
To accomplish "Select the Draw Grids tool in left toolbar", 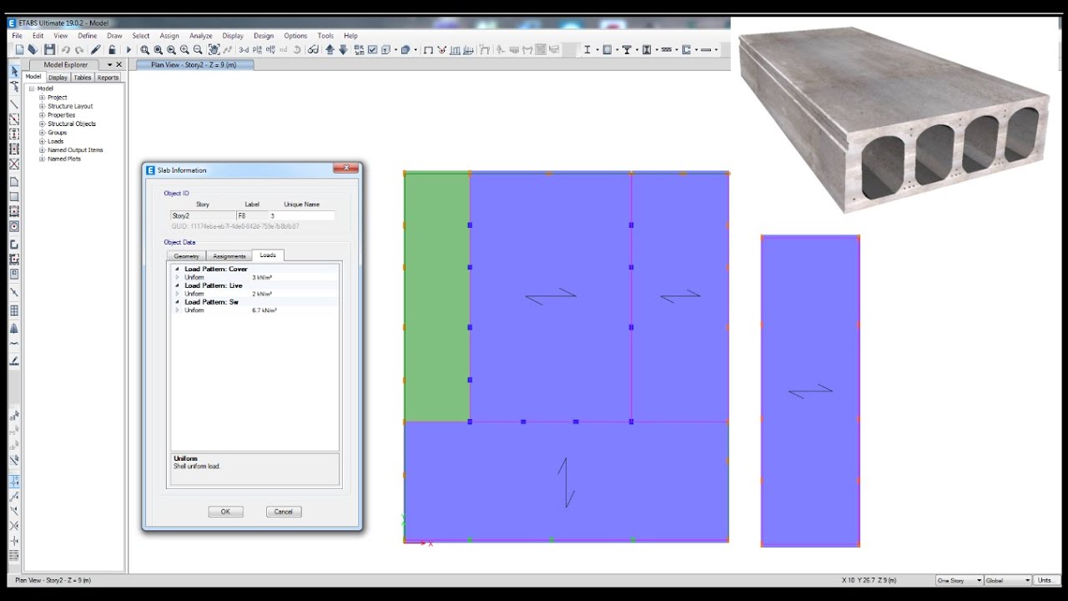I will 14,311.
